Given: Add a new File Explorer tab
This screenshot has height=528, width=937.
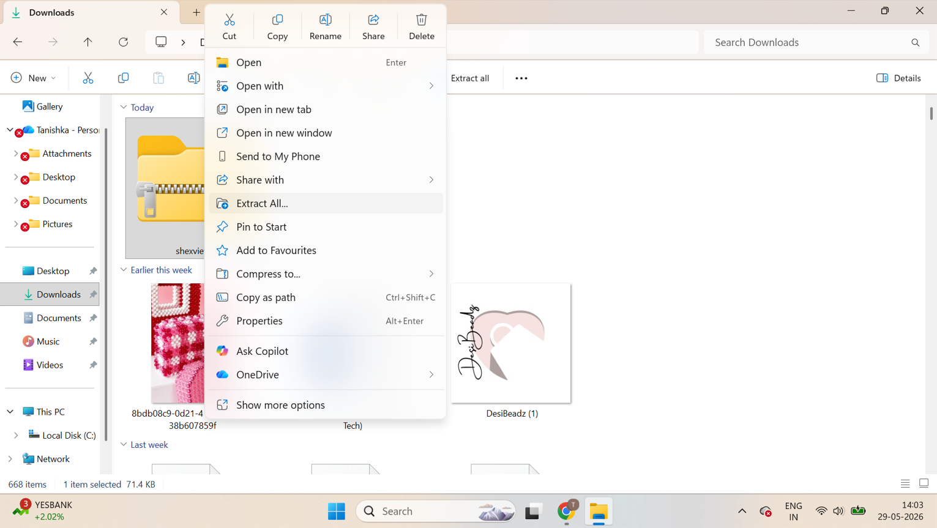Looking at the screenshot, I should [196, 12].
